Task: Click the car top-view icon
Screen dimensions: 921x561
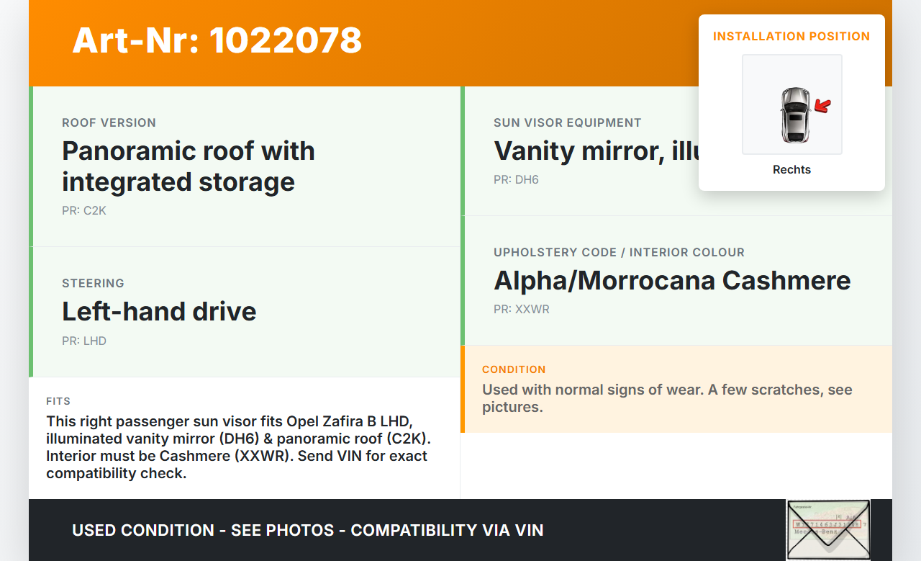Action: [x=794, y=115]
